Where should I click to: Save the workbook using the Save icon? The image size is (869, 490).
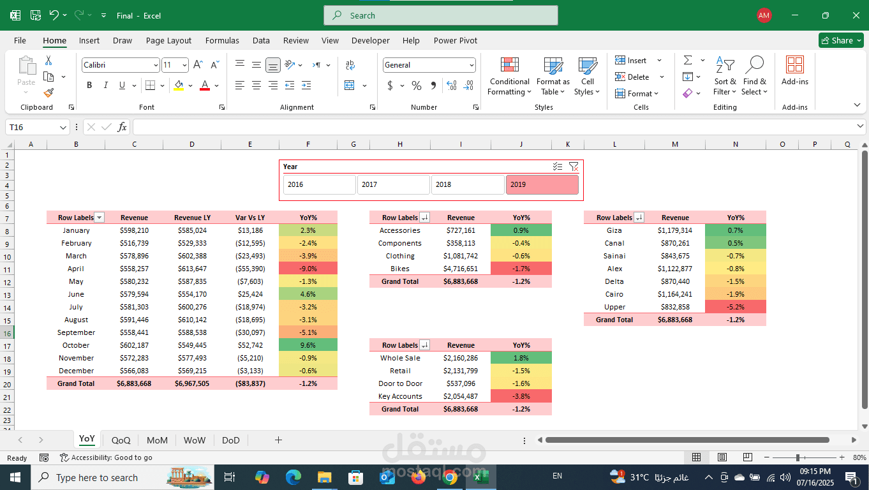[36, 15]
